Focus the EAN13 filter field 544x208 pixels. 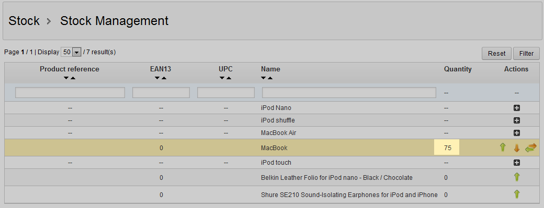click(161, 93)
